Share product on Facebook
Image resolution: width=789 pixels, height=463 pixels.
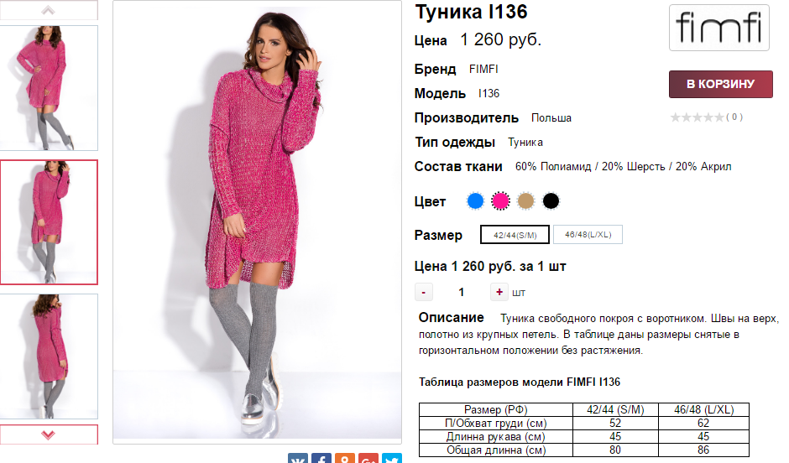tap(321, 458)
